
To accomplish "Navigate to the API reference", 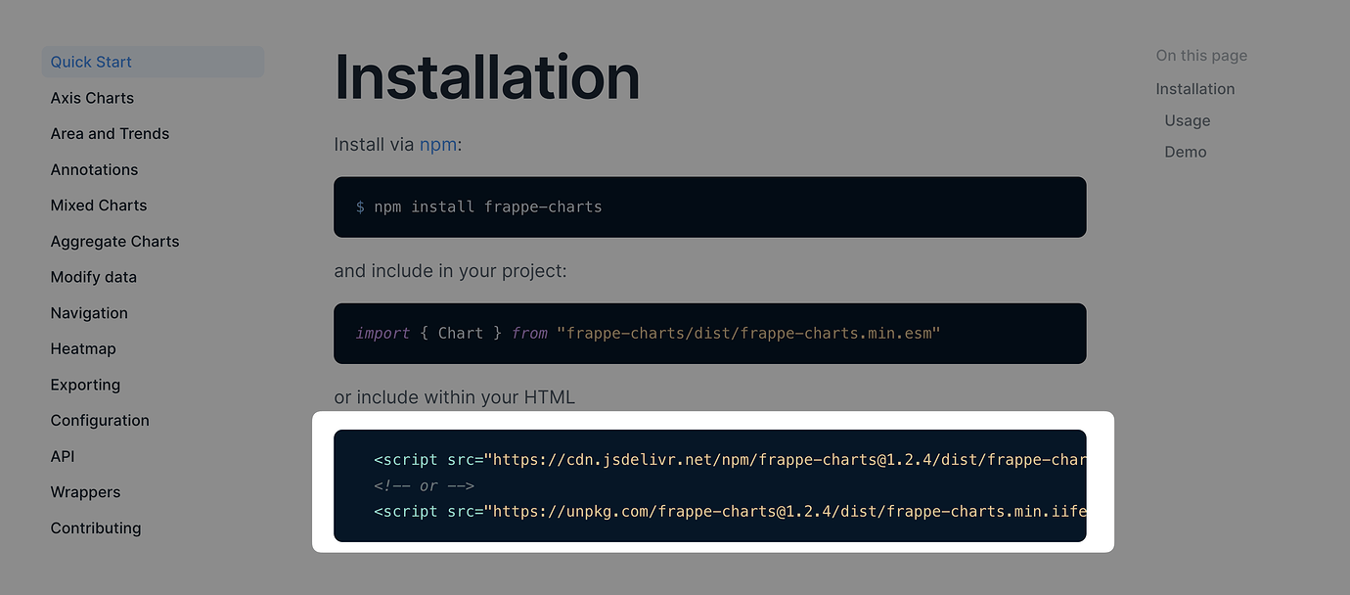I will tap(62, 456).
